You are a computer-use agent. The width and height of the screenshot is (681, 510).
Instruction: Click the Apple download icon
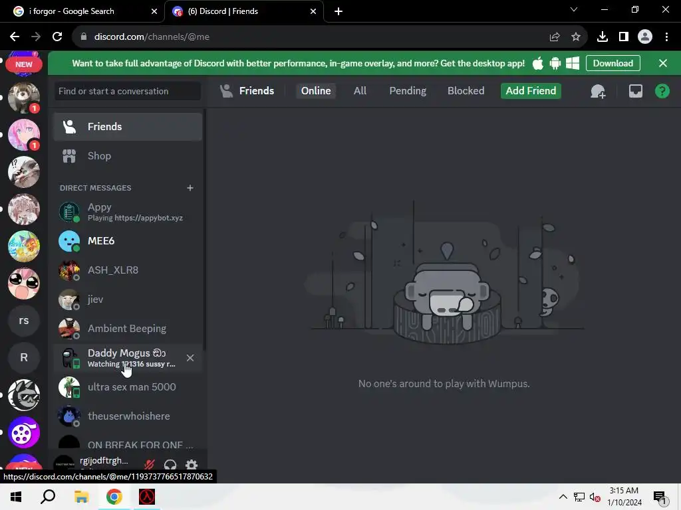coord(537,63)
